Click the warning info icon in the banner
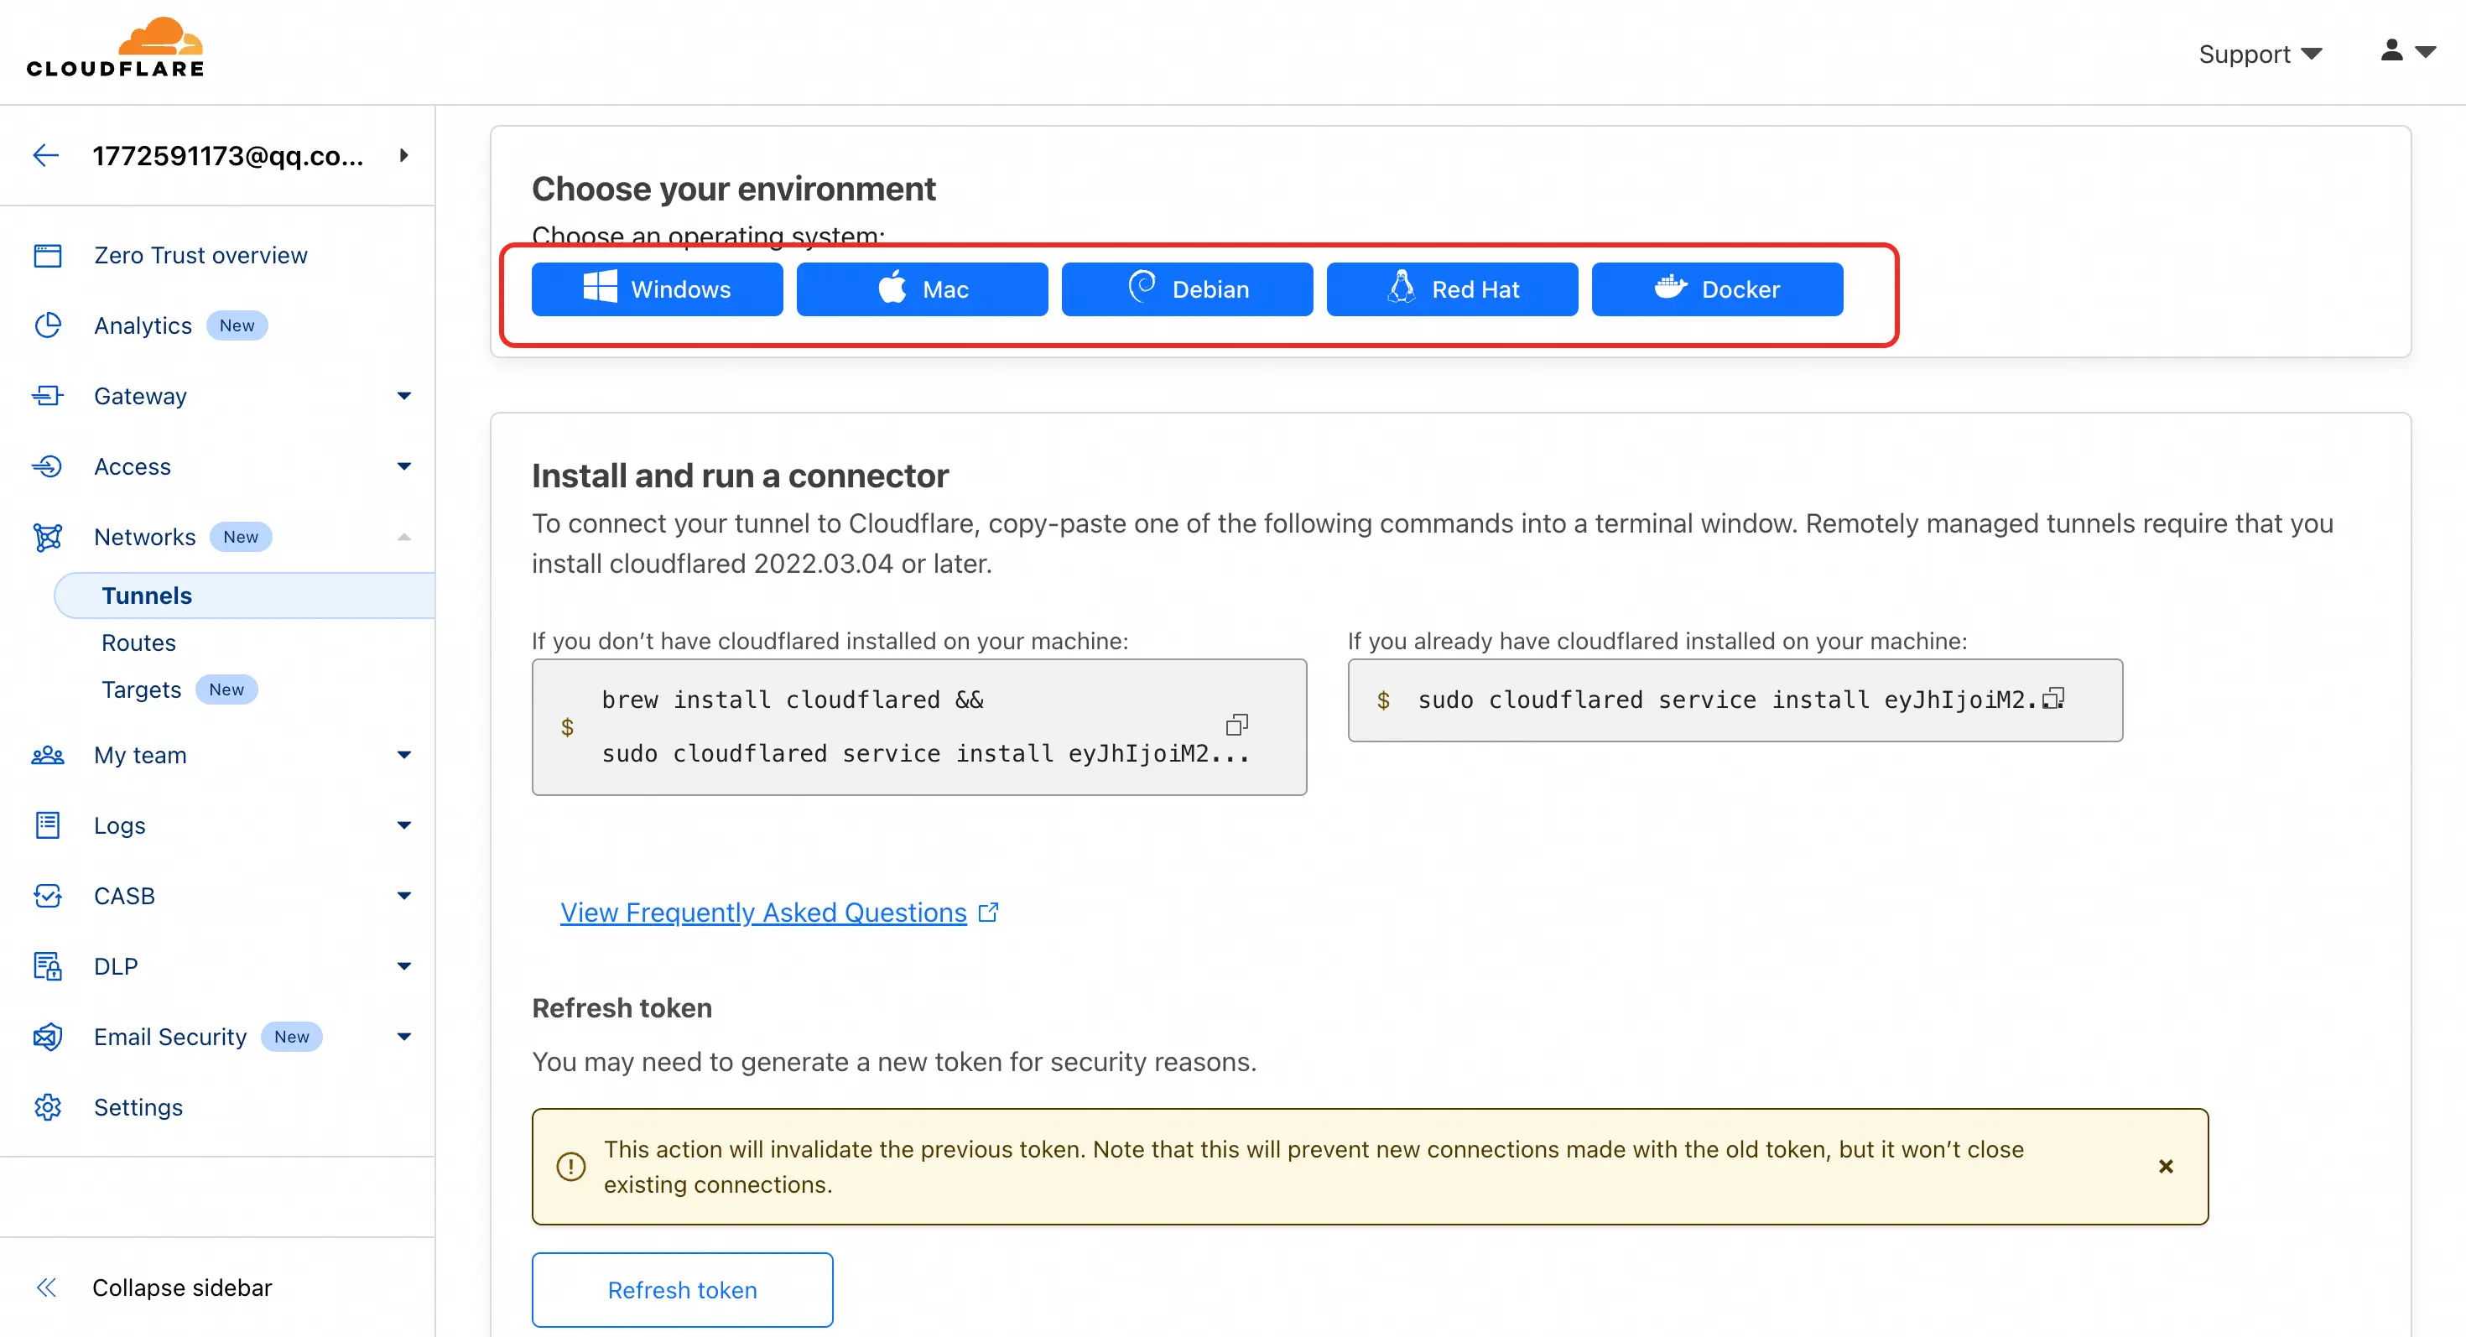Image resolution: width=2466 pixels, height=1337 pixels. (x=570, y=1167)
